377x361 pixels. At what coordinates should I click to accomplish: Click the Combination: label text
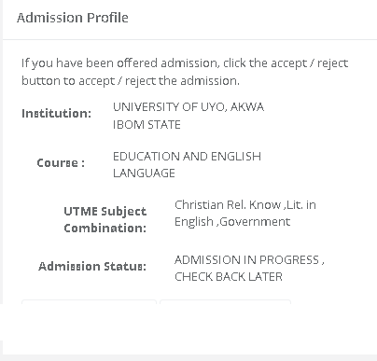[105, 229]
